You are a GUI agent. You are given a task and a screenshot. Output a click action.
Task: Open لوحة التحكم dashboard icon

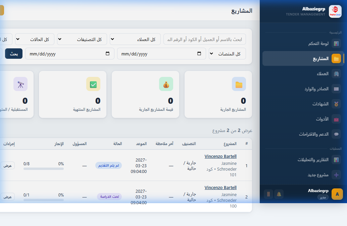pos(336,44)
